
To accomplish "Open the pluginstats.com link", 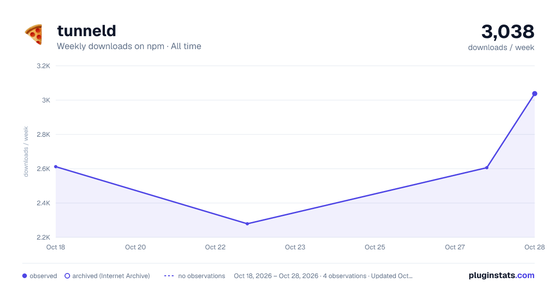I will pyautogui.click(x=502, y=275).
